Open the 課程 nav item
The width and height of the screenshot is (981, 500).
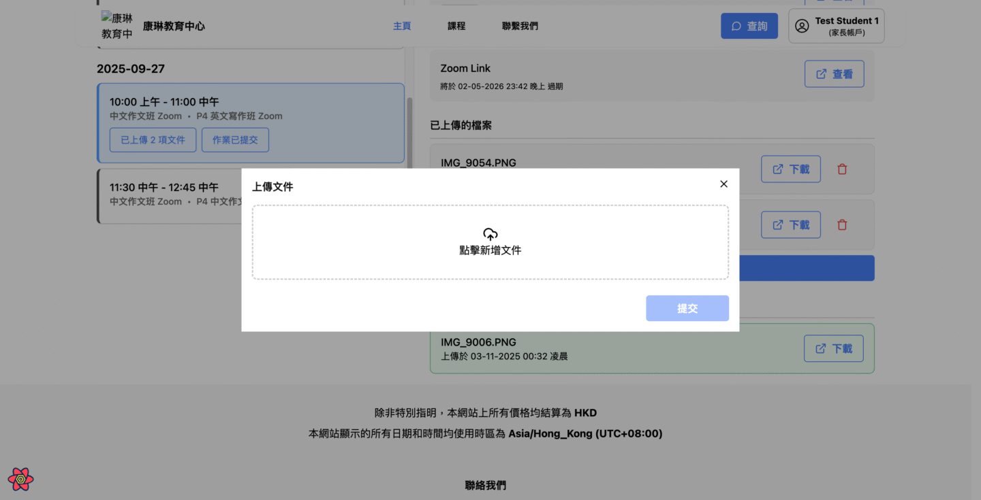(456, 26)
